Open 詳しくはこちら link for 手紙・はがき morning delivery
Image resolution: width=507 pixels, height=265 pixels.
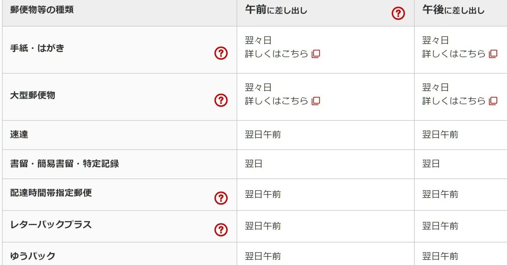275,54
